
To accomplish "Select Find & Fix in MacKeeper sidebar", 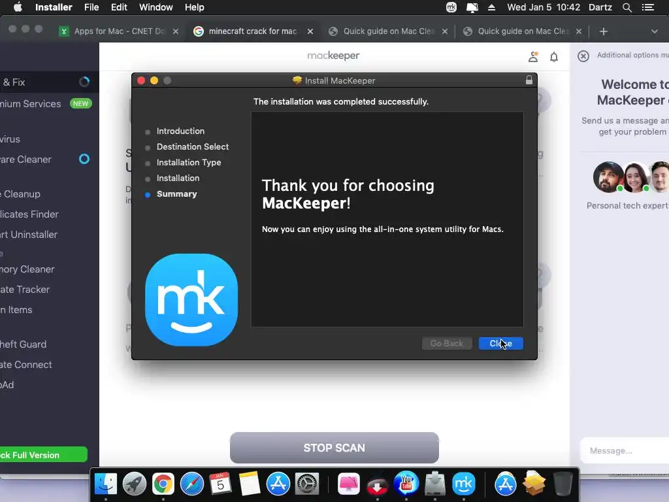I will point(49,82).
